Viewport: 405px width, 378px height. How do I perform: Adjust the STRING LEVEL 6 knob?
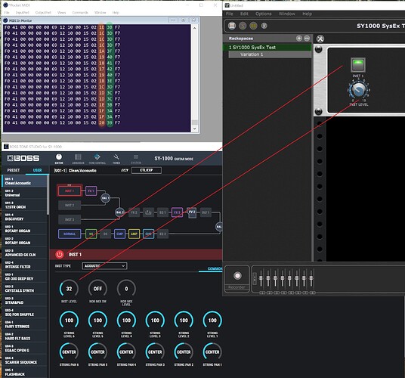point(69,321)
